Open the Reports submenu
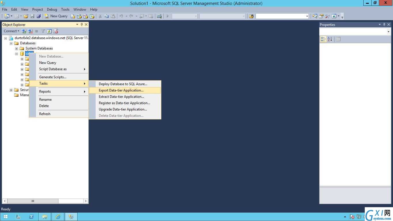 click(x=59, y=92)
